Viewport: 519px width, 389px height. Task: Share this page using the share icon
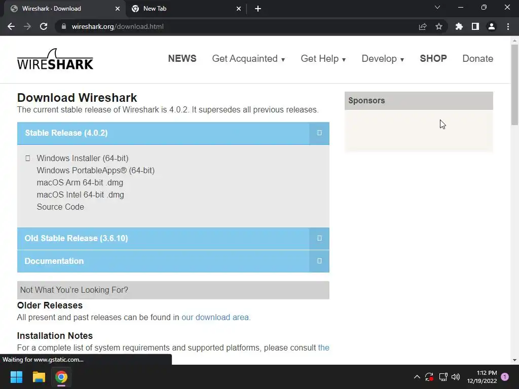[x=423, y=26]
